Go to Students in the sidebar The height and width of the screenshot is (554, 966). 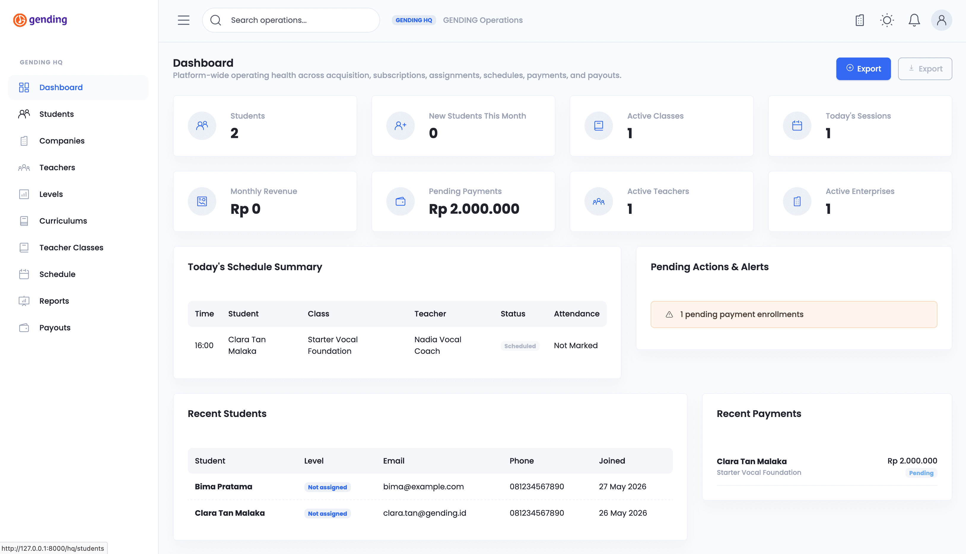pos(78,114)
